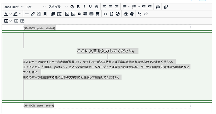Click the framed box parts icon
This screenshot has height=114, width=216.
tap(59, 14)
